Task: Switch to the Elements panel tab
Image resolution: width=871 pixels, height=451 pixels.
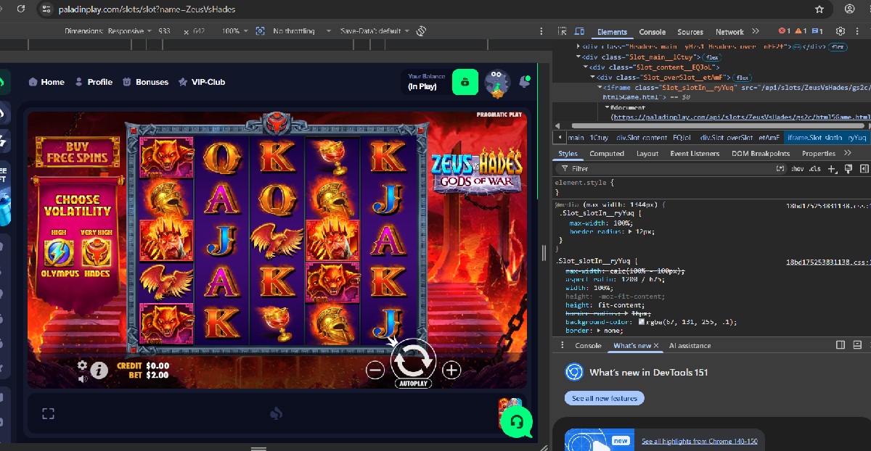Action: pos(612,32)
